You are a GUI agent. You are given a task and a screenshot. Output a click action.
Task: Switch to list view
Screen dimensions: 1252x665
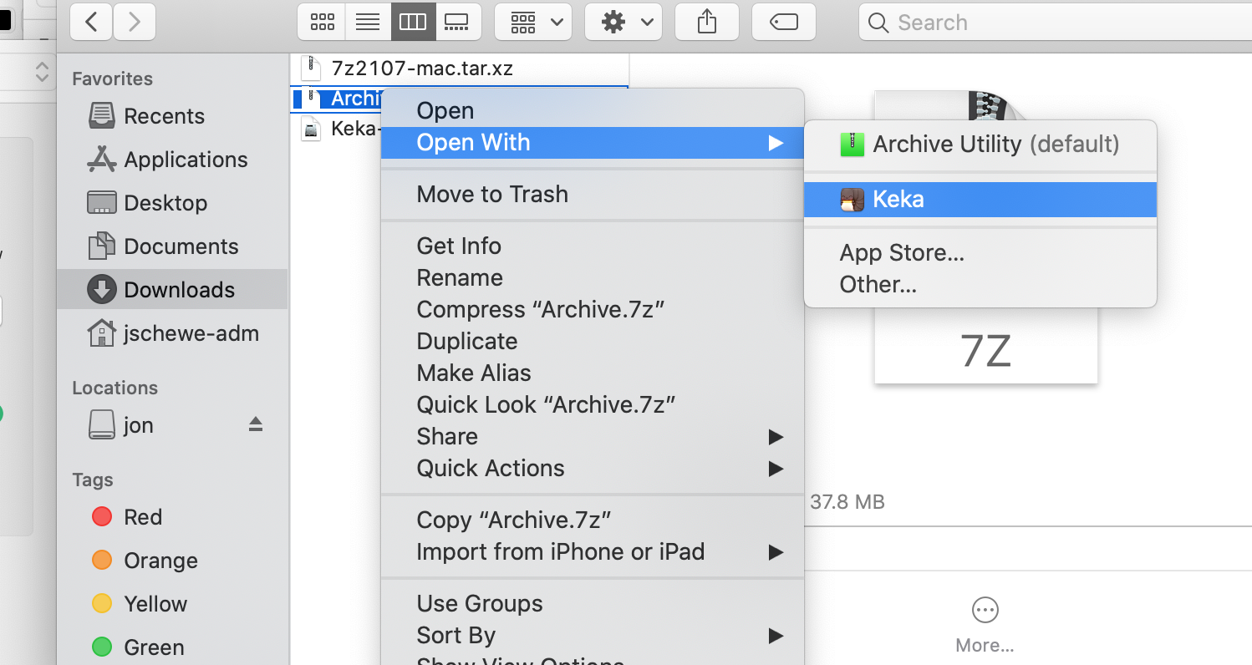click(x=368, y=22)
